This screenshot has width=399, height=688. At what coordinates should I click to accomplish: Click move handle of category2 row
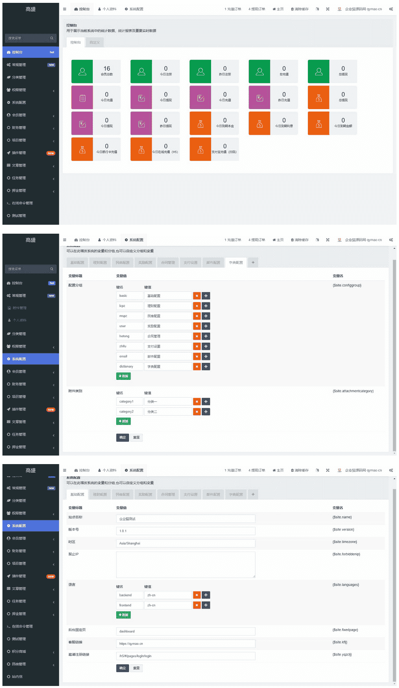tap(206, 412)
